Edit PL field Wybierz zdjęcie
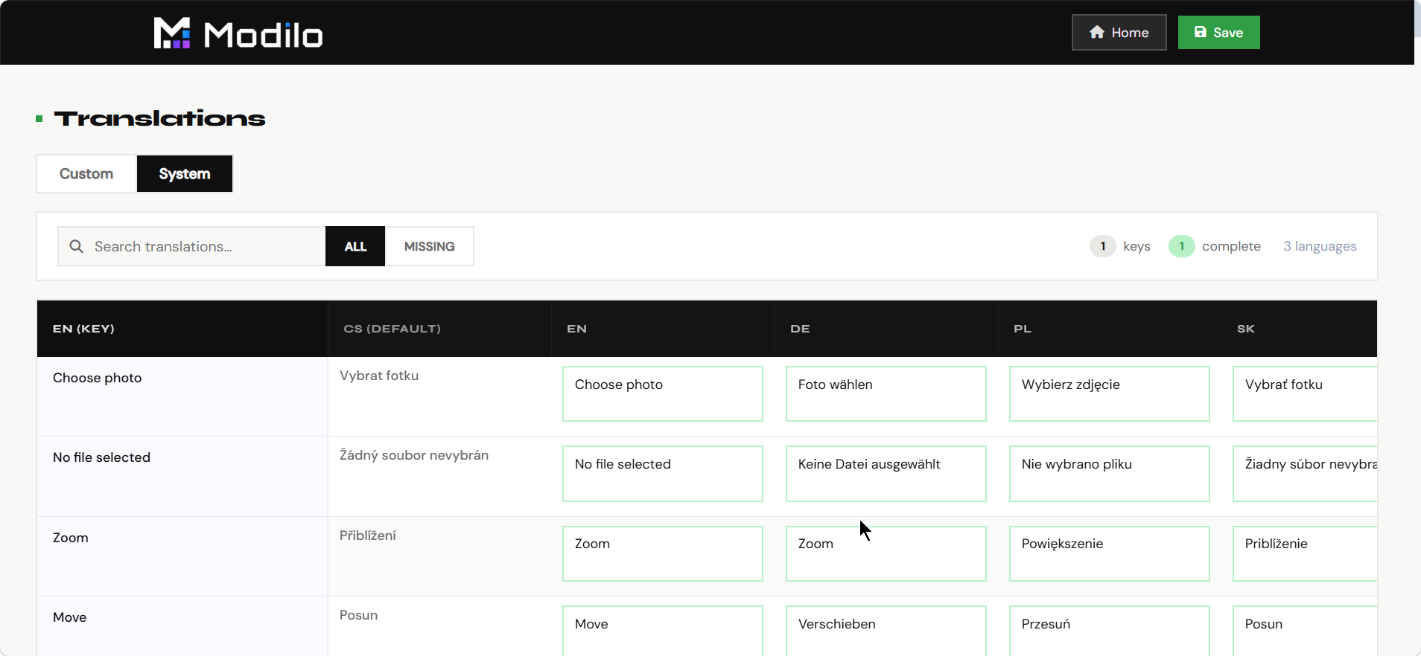 (1110, 393)
